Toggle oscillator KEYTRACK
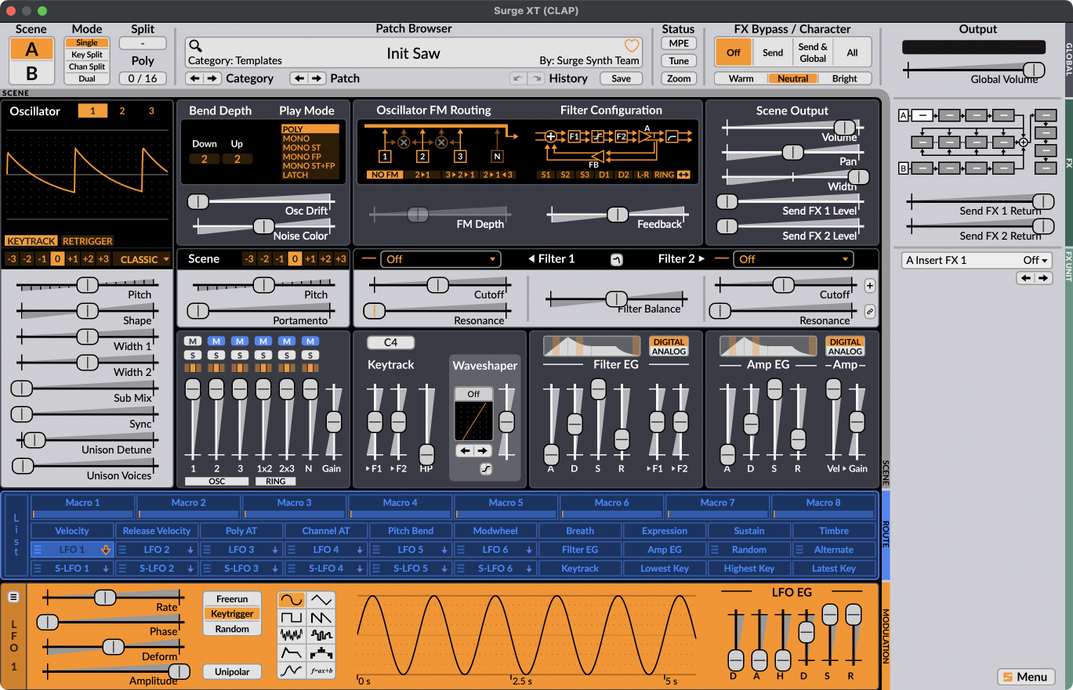 pyautogui.click(x=31, y=241)
